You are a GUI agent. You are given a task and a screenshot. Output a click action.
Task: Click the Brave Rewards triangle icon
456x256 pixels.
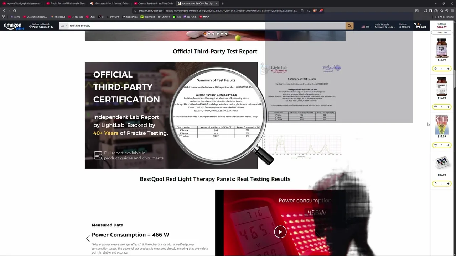click(x=321, y=11)
